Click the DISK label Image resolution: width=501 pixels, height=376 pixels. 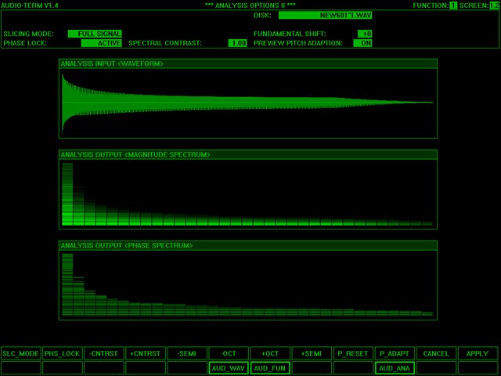click(x=262, y=15)
